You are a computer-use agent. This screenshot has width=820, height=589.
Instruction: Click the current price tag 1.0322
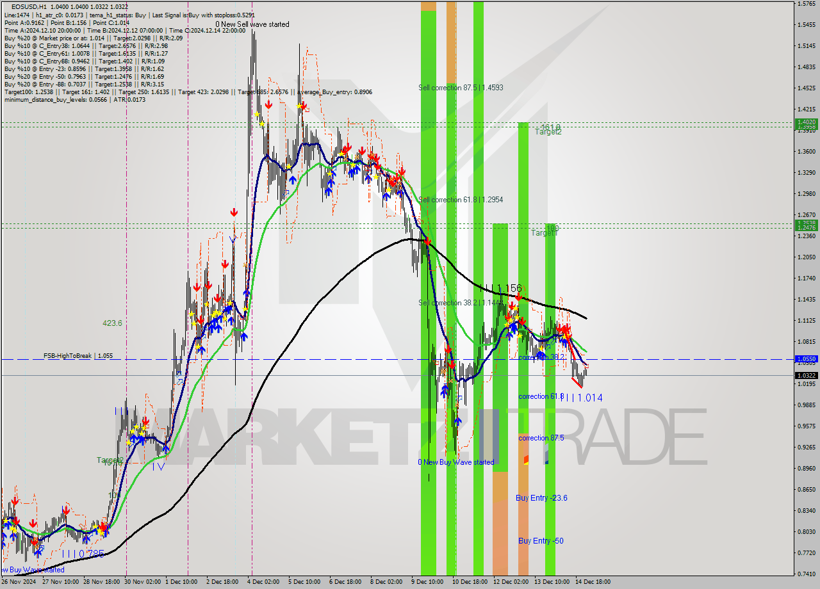(806, 376)
